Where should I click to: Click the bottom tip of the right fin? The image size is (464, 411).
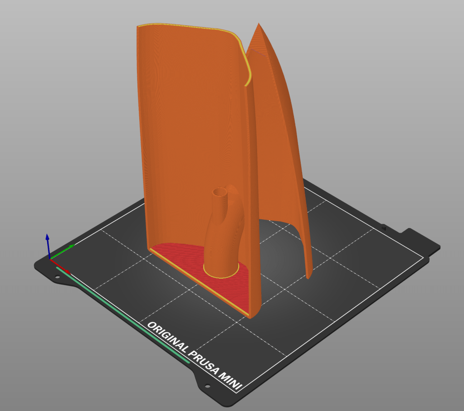(308, 276)
